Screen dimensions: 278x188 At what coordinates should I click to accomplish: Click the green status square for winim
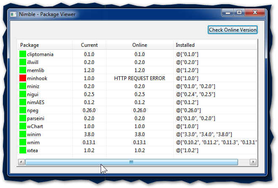pos(22,134)
